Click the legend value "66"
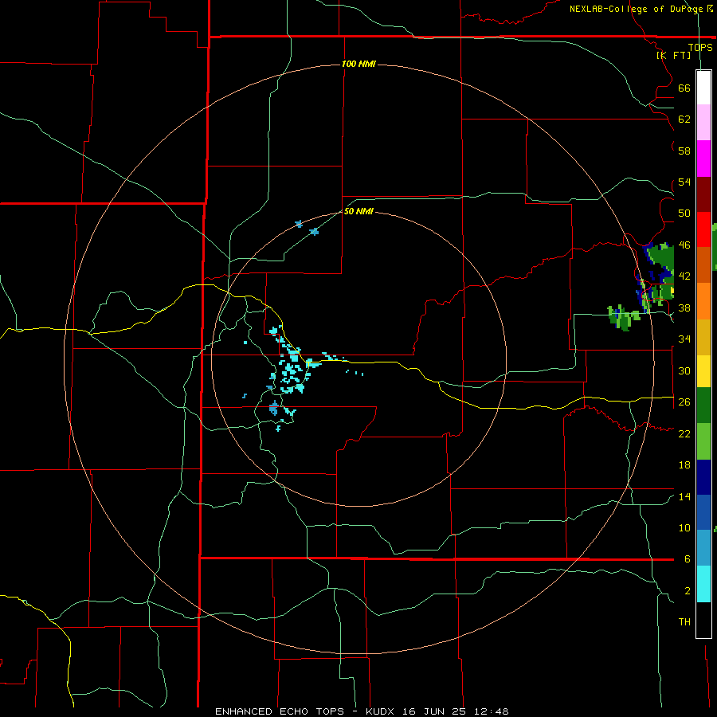Image resolution: width=717 pixels, height=717 pixels. click(x=684, y=88)
